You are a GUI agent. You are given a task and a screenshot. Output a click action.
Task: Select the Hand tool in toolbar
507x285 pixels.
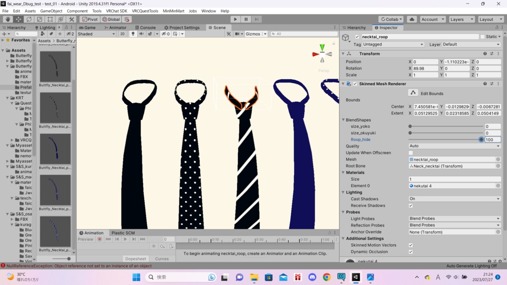coord(7,19)
